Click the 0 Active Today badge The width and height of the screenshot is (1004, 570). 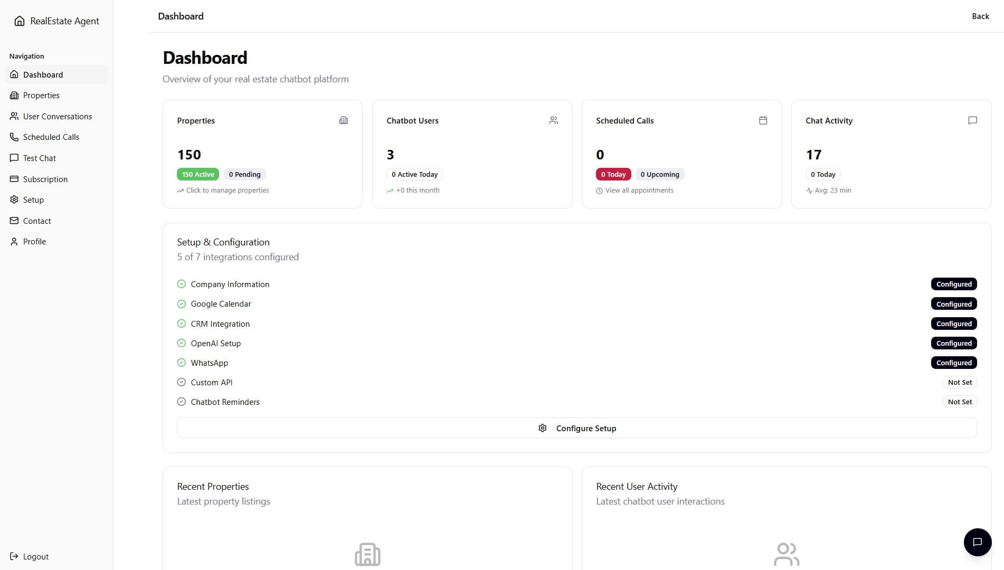[x=414, y=174]
